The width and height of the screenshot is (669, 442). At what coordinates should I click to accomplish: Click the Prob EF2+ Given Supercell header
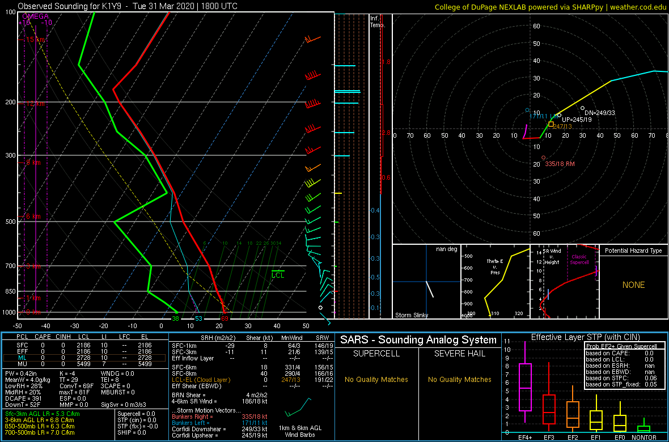(x=622, y=345)
